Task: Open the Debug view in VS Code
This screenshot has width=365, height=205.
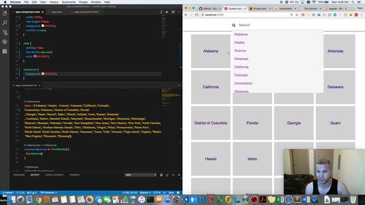Action: tap(5, 42)
